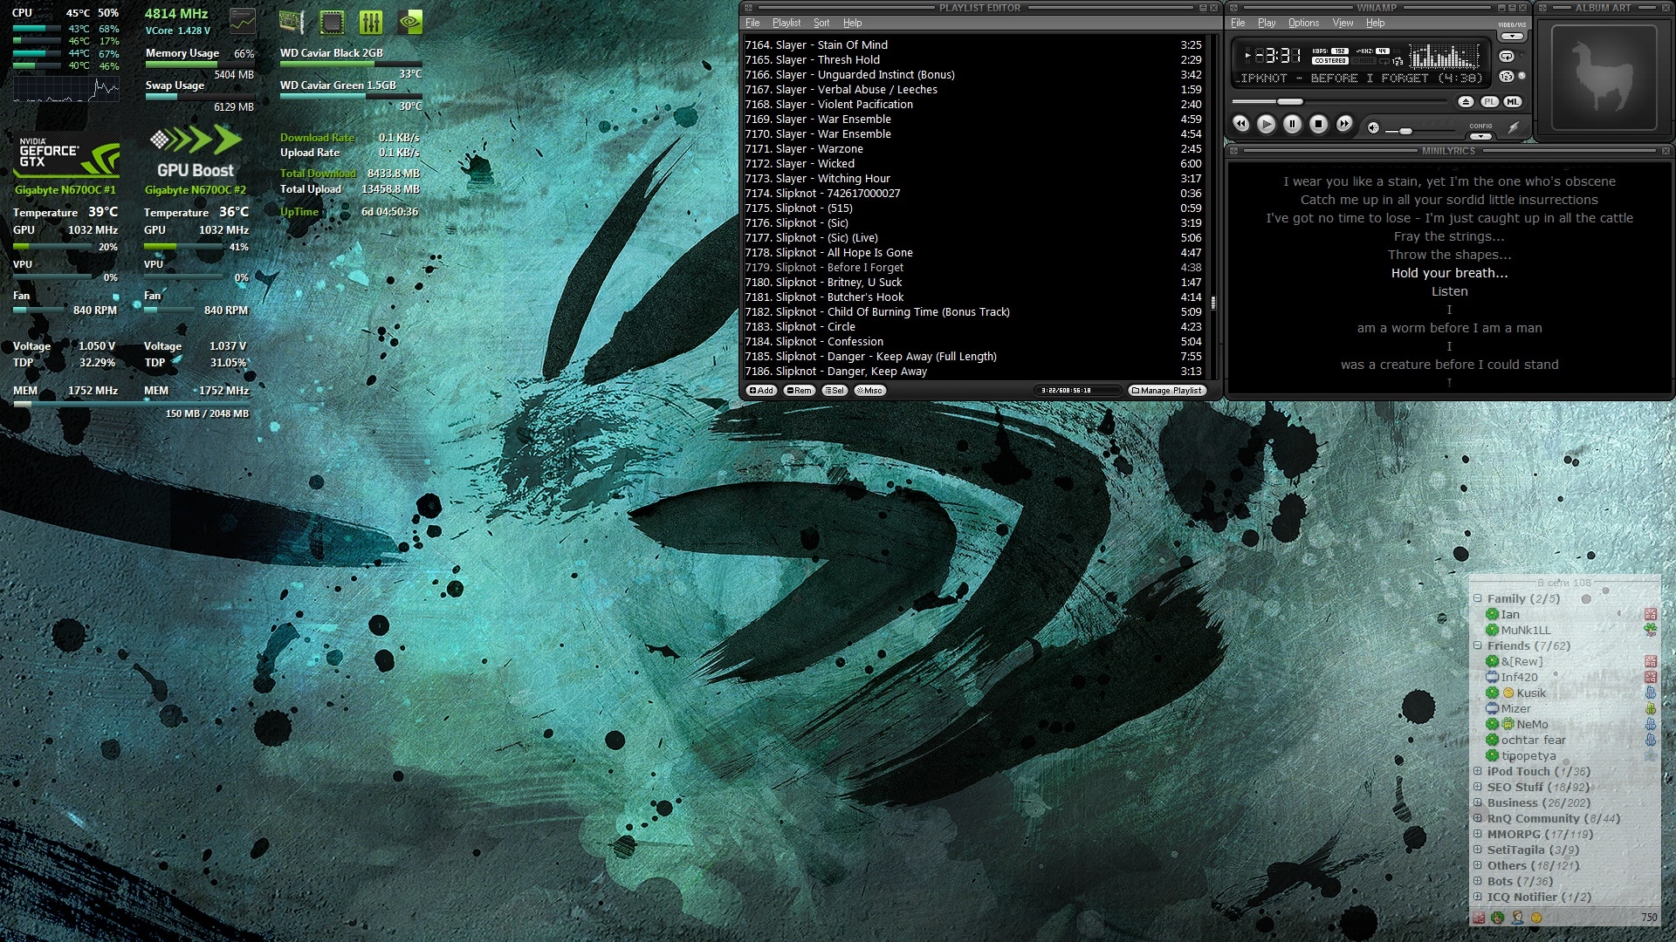Click the song seek bar handle
The image size is (1676, 942).
(1289, 102)
